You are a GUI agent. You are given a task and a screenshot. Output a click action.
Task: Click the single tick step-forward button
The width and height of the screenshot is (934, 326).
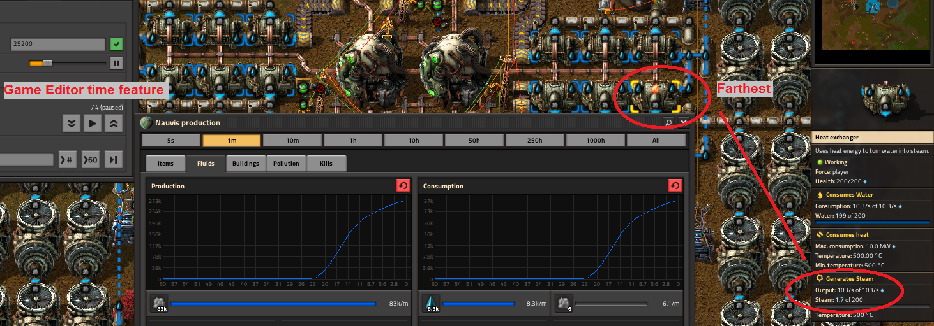click(114, 160)
